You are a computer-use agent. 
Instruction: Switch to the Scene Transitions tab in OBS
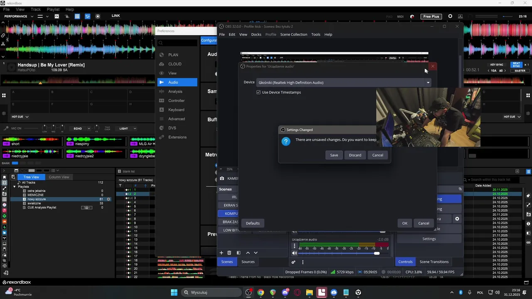click(x=434, y=262)
